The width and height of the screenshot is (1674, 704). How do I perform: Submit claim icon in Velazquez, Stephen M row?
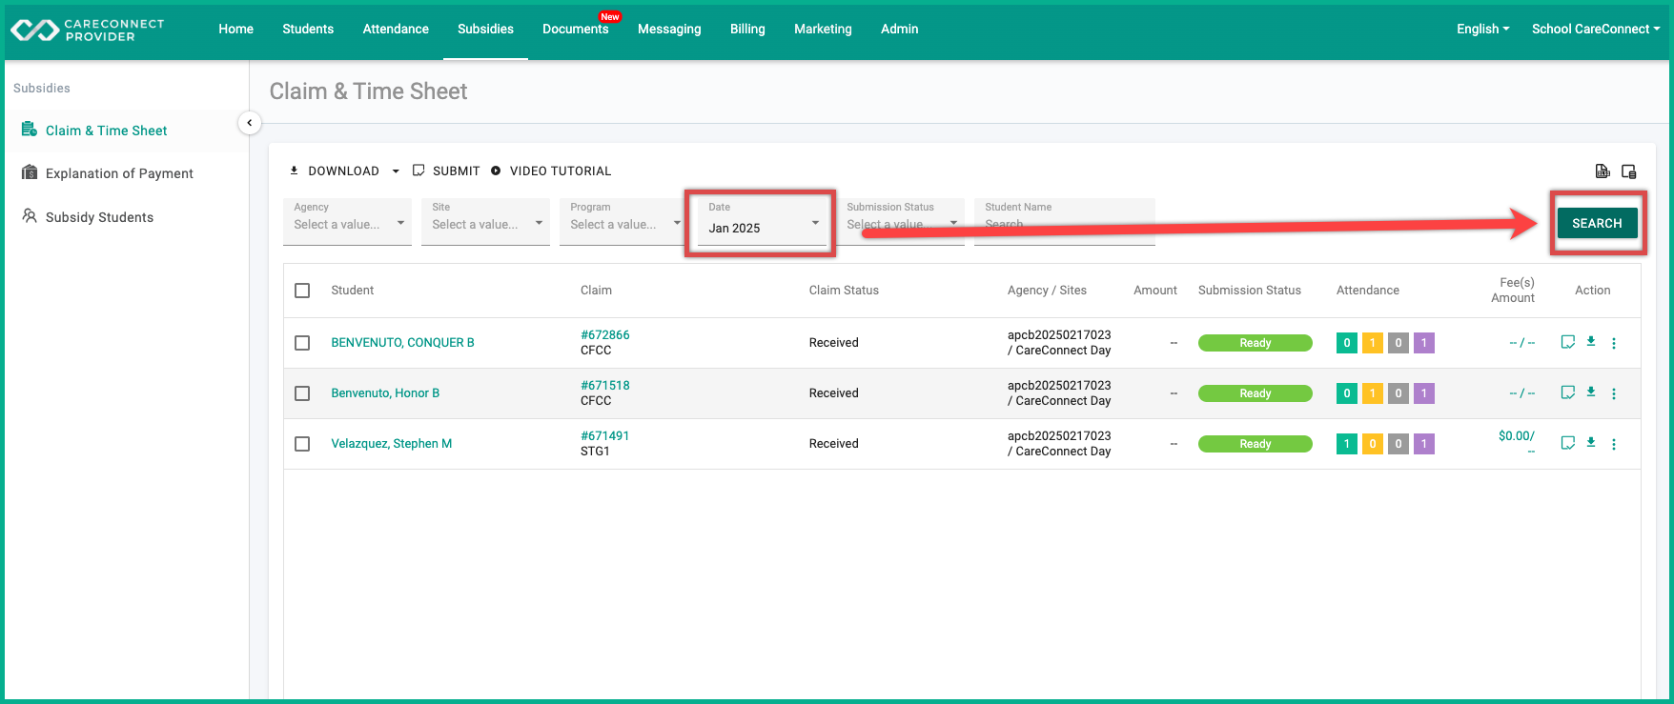coord(1567,443)
